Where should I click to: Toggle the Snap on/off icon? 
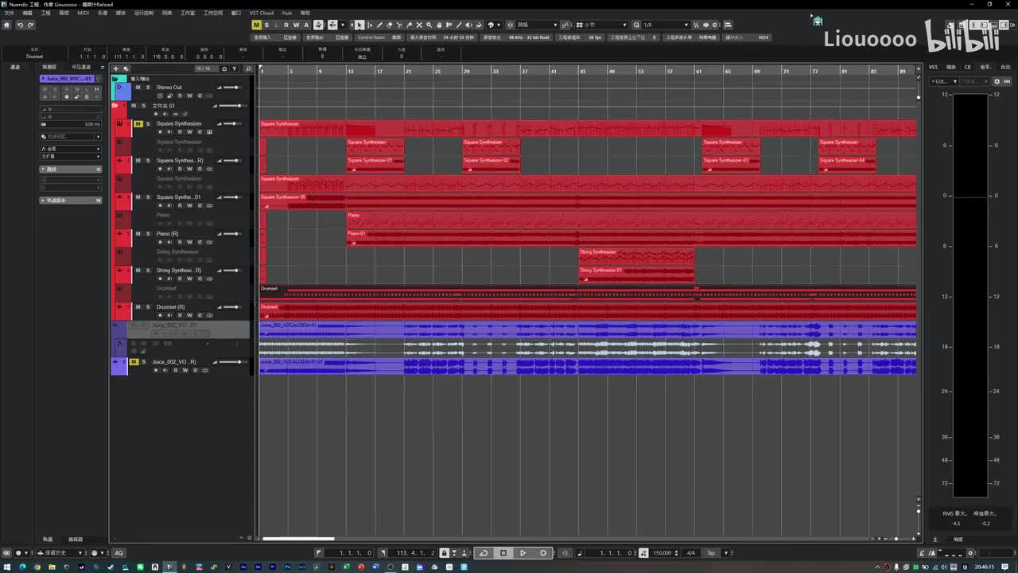(510, 25)
